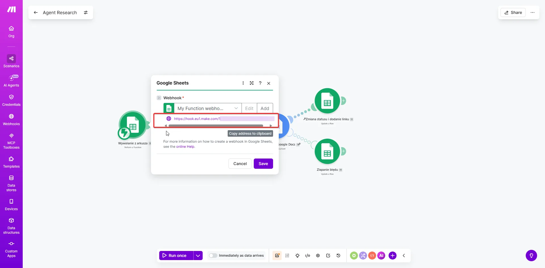Click the purple plus favorites button
This screenshot has width=545, height=268.
point(393,256)
